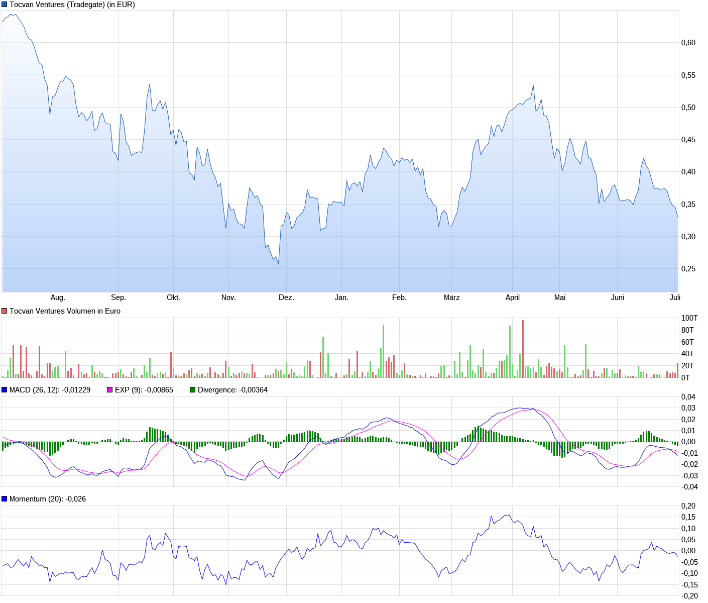Click the 60T volume axis value
The width and height of the screenshot is (708, 603).
pyautogui.click(x=688, y=342)
